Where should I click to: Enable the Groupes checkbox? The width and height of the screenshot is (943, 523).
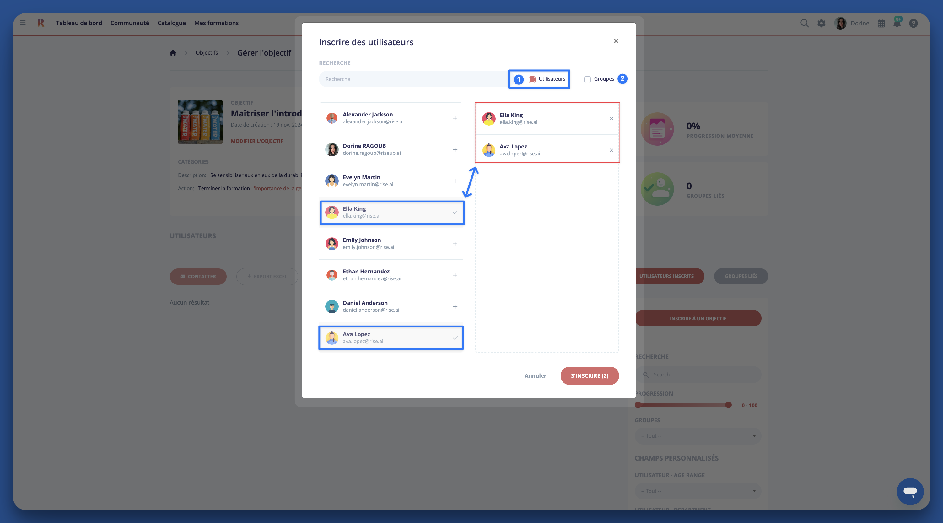coord(588,79)
